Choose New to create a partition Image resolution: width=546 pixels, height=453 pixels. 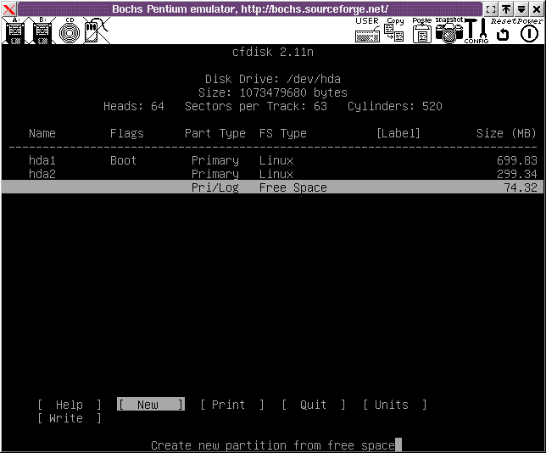[150, 405]
